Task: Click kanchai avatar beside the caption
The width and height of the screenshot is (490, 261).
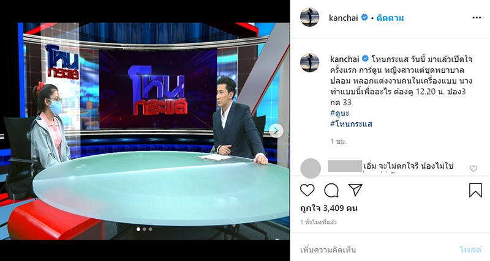Action: click(x=310, y=63)
